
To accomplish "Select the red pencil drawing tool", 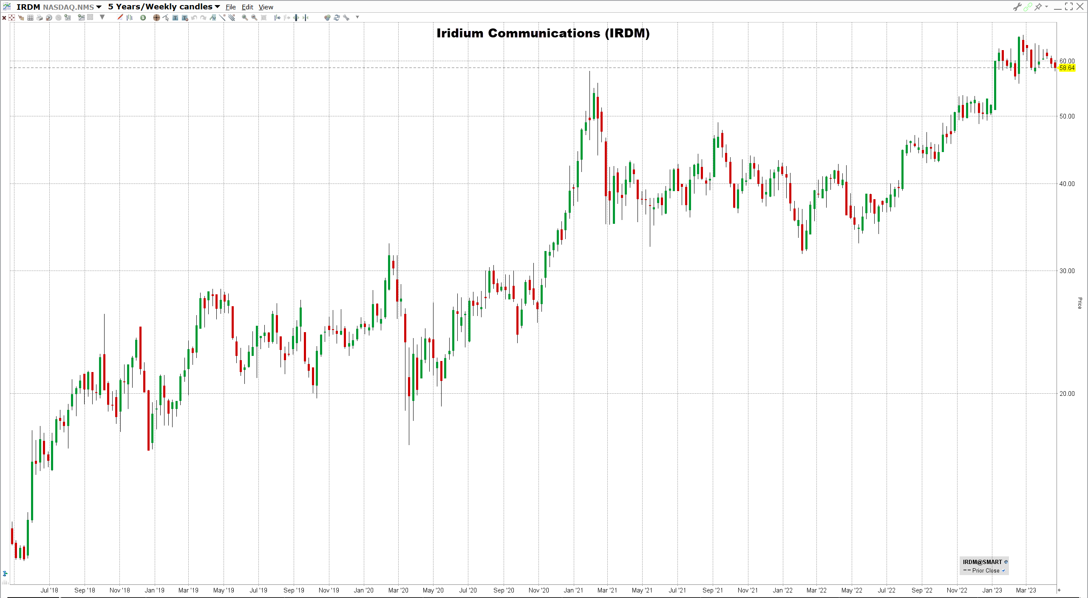I will point(120,17).
